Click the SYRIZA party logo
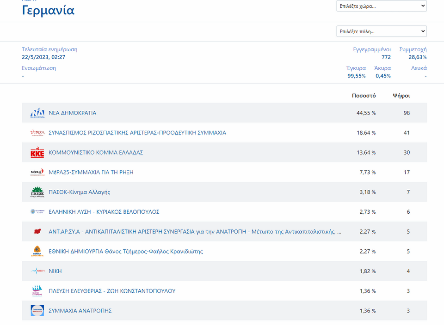The height and width of the screenshot is (325, 444). 37,132
